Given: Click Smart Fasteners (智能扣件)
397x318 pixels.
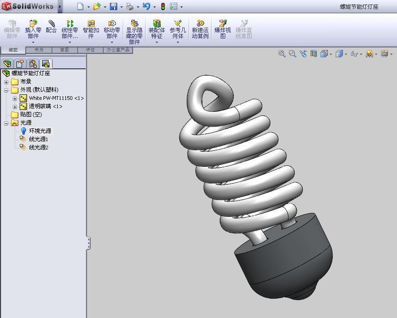Looking at the screenshot, I should [x=91, y=30].
